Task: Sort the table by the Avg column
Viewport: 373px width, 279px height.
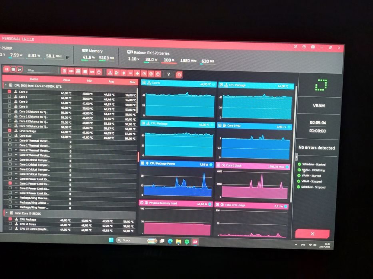Action: [111, 81]
